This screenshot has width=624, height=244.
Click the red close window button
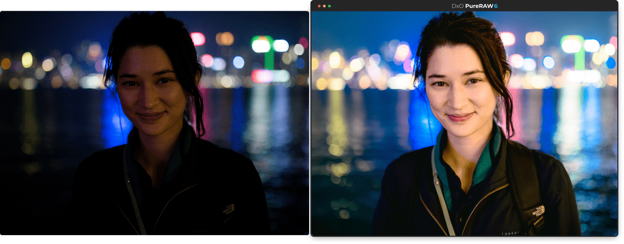pyautogui.click(x=319, y=6)
